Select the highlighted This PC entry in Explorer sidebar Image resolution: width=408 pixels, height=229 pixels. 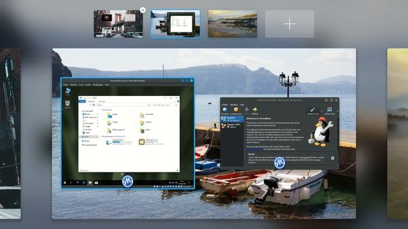tap(89, 137)
